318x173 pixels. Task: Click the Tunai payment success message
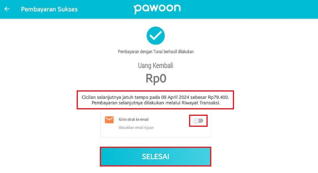(x=156, y=52)
